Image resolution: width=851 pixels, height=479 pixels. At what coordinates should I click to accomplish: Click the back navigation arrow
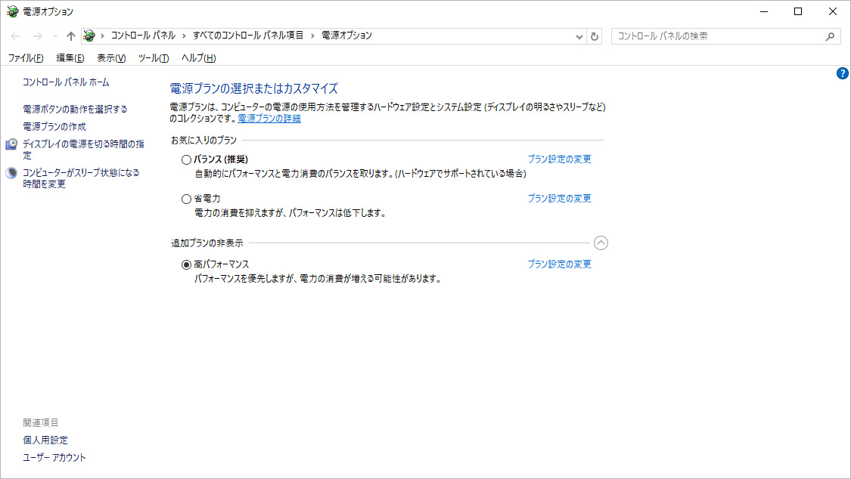pyautogui.click(x=15, y=36)
